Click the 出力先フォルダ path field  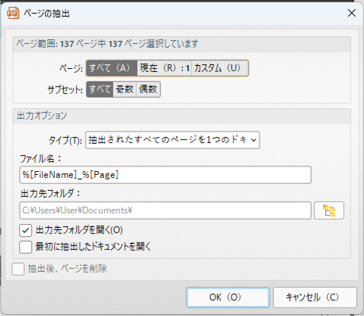[x=165, y=210]
